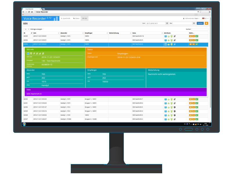The width and height of the screenshot is (232, 175).
Task: Open the Windows Start menu
Action: tap(24, 124)
